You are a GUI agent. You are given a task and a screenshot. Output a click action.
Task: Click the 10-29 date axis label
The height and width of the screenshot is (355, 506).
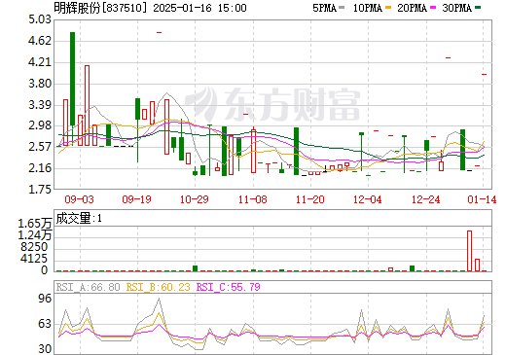(195, 199)
